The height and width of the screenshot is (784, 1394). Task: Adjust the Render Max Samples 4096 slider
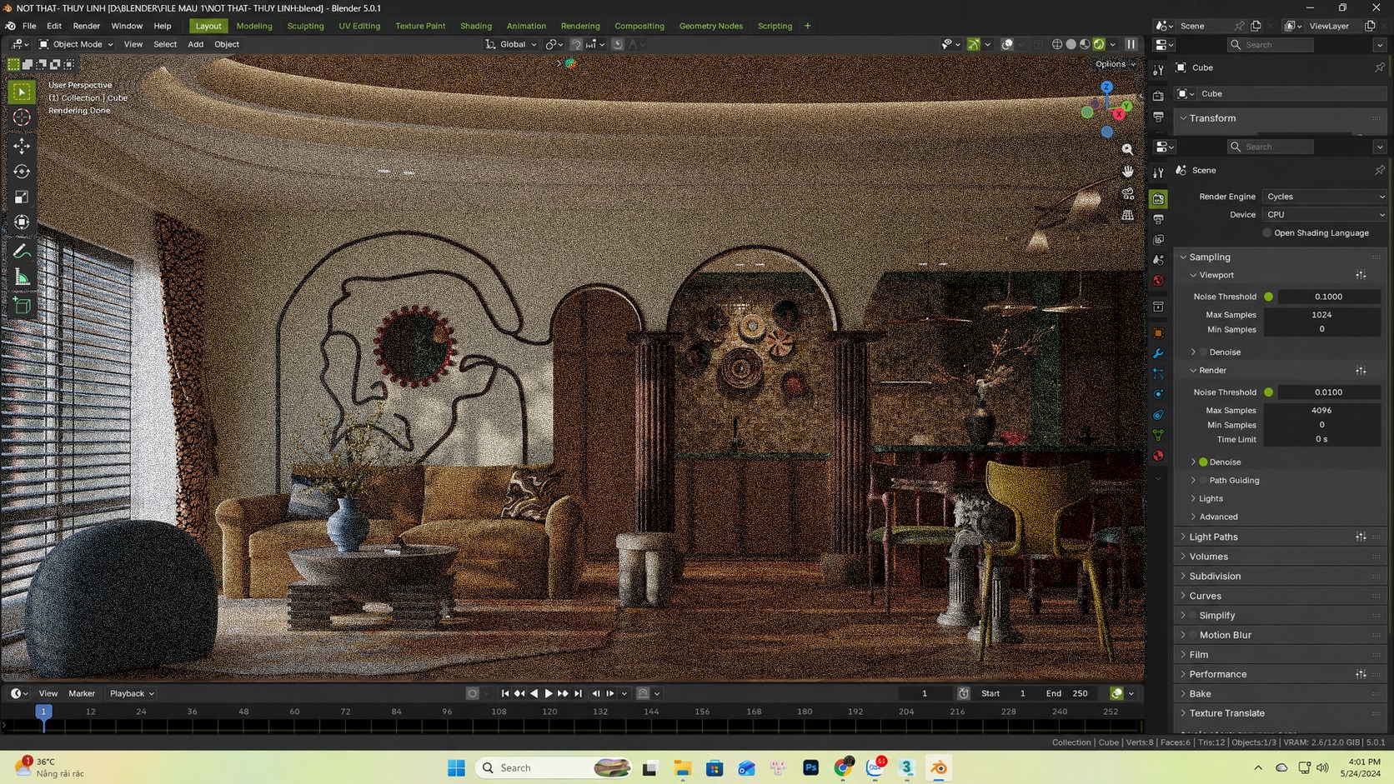(1321, 411)
